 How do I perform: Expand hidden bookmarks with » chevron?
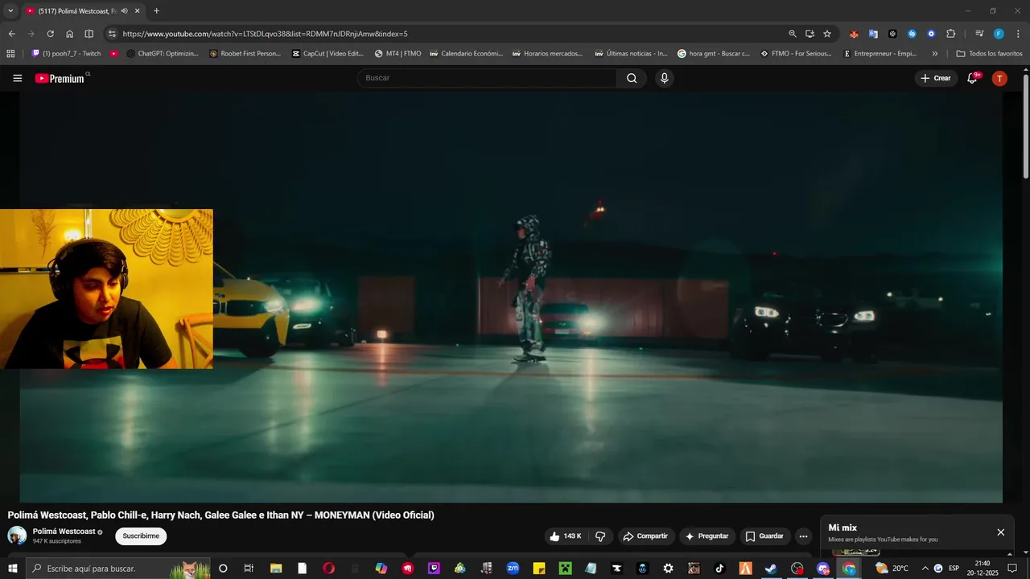click(934, 54)
